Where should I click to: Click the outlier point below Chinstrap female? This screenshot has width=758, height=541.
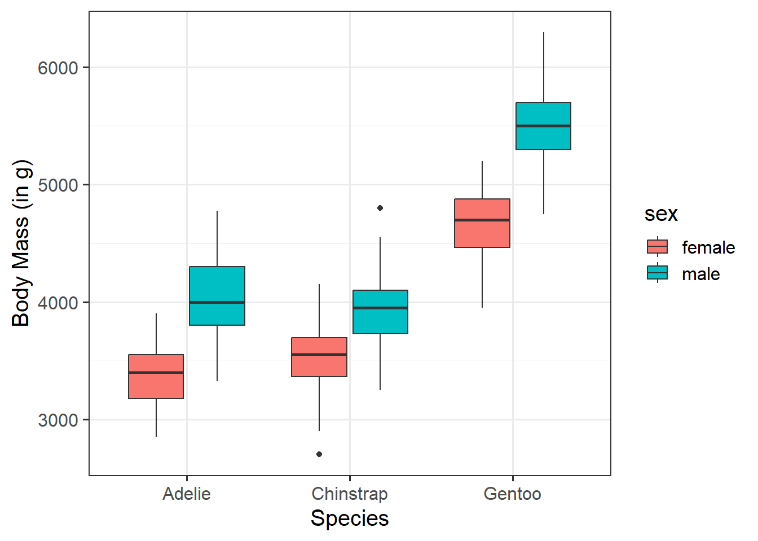319,454
